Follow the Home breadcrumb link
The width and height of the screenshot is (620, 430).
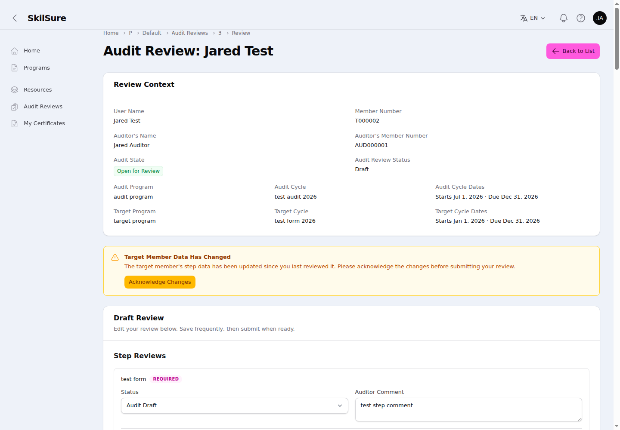[111, 33]
